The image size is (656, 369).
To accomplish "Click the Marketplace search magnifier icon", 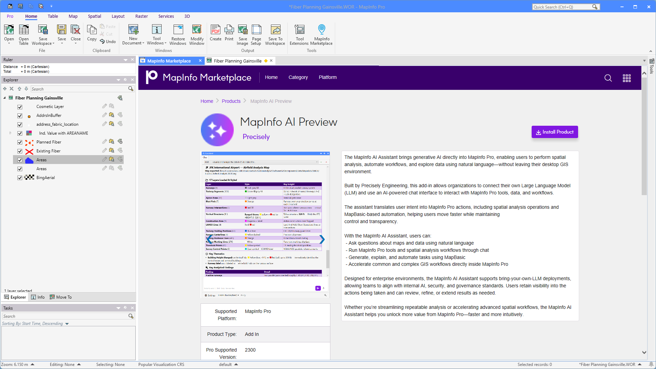I will 608,78.
